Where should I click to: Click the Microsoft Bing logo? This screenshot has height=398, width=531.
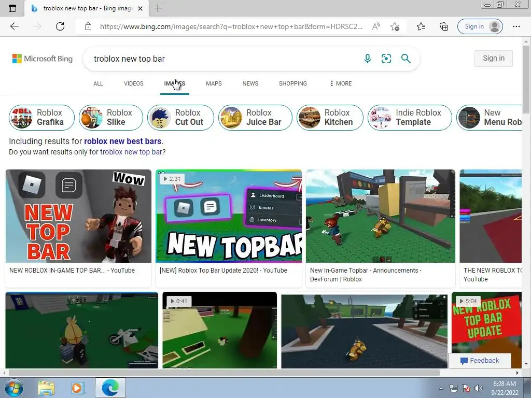coord(43,59)
